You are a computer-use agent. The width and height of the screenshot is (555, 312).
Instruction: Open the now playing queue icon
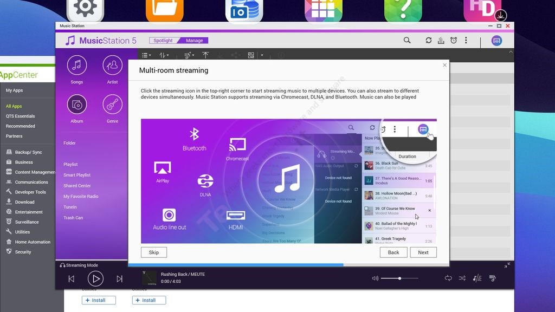pos(492,278)
